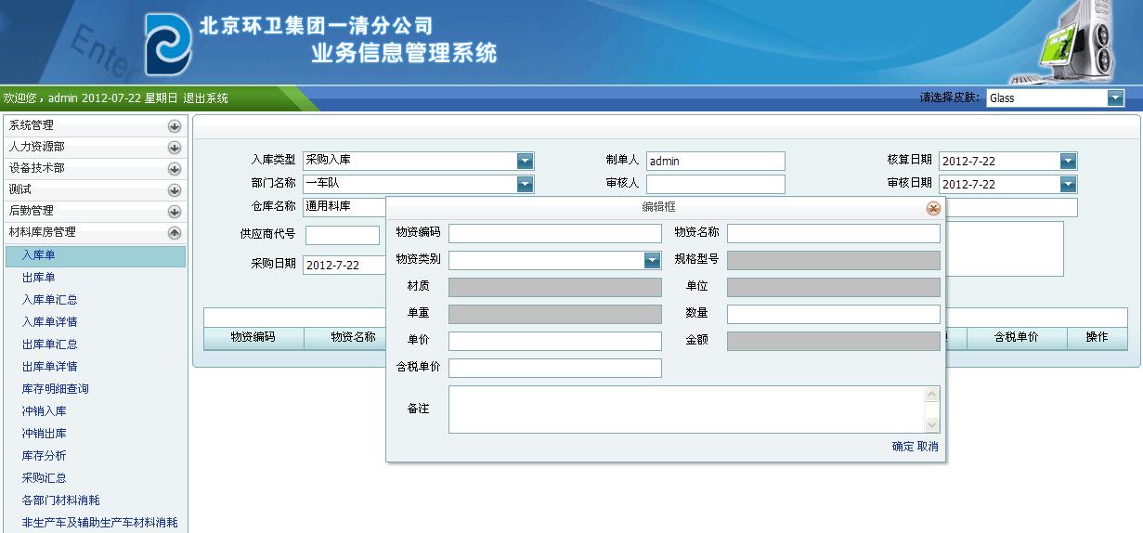Open 库存明细查询 from the sidebar
This screenshot has height=533, width=1143.
pos(56,389)
